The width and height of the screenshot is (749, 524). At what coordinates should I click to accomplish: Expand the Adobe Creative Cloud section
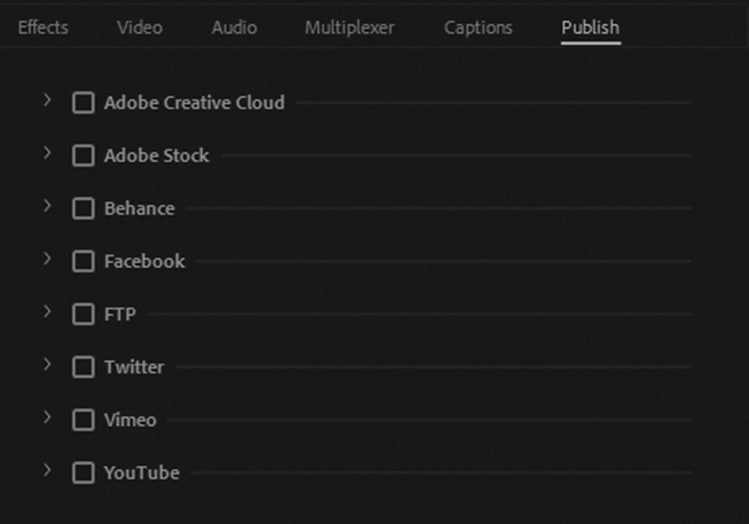(47, 101)
